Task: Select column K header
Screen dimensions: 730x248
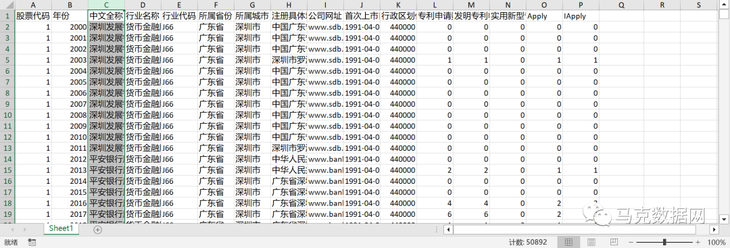Action: [399, 5]
